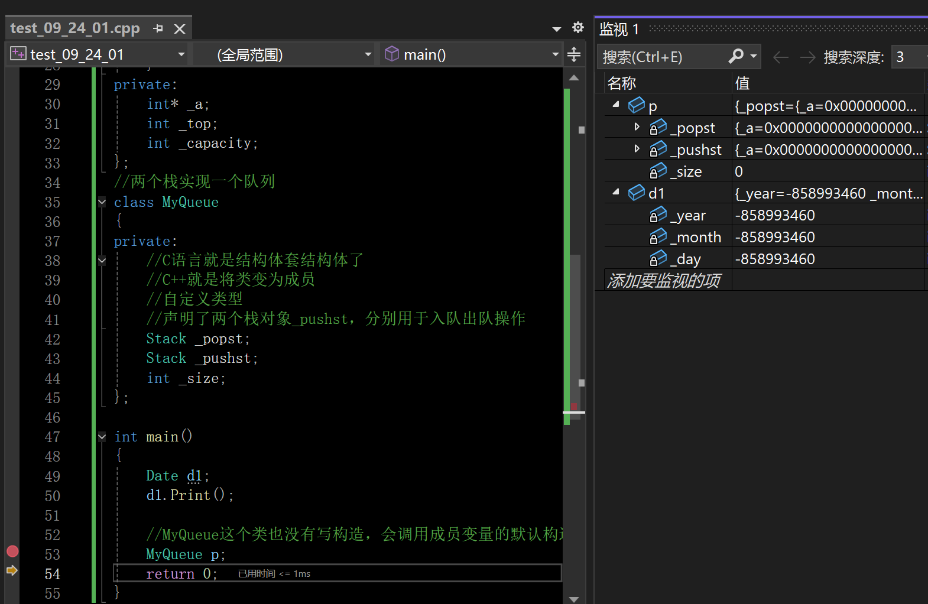Click the Watch search next arrow

tap(807, 57)
